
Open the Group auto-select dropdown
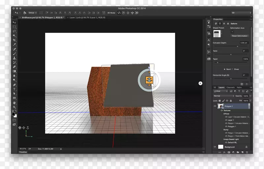click(x=32, y=13)
